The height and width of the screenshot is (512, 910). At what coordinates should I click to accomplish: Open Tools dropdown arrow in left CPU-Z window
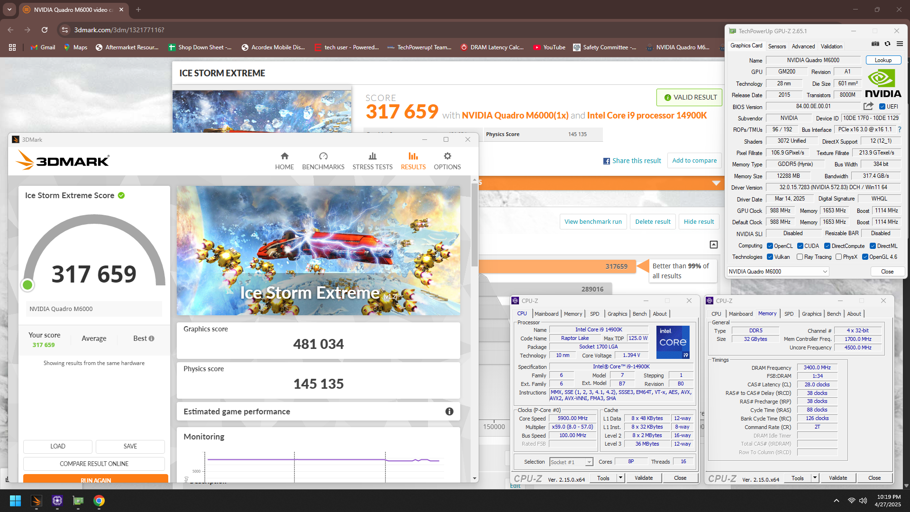pyautogui.click(x=620, y=478)
